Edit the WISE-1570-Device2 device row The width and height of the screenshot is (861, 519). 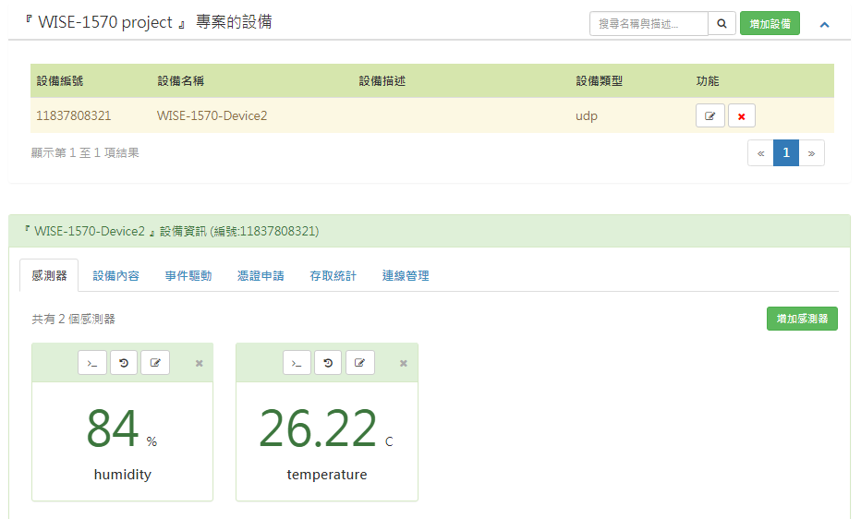point(709,116)
